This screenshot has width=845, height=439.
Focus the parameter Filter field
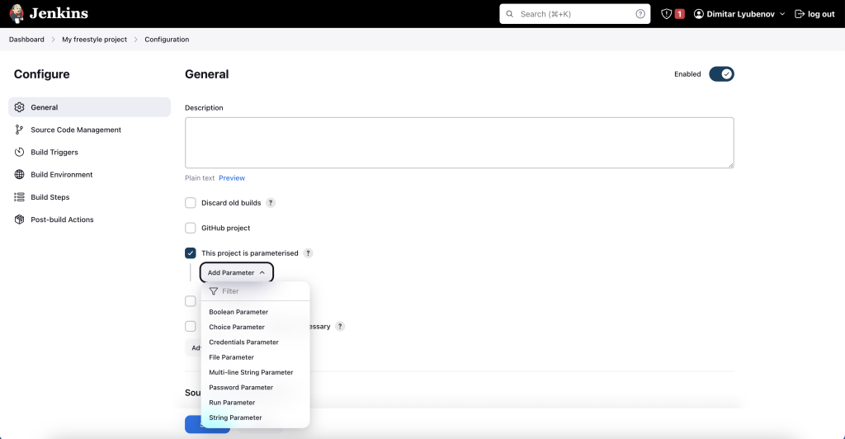point(256,290)
